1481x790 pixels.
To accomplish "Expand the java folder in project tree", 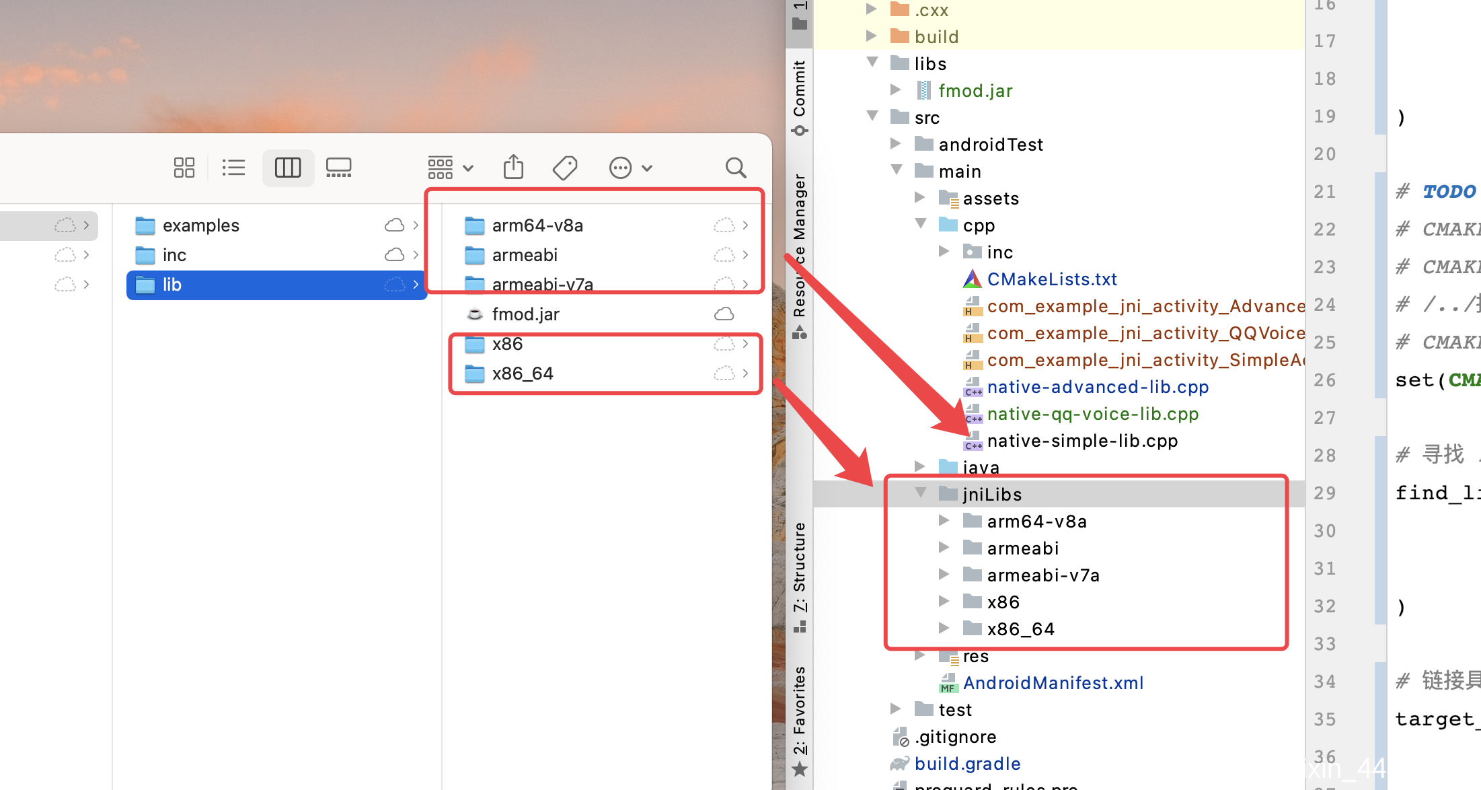I will 921,466.
